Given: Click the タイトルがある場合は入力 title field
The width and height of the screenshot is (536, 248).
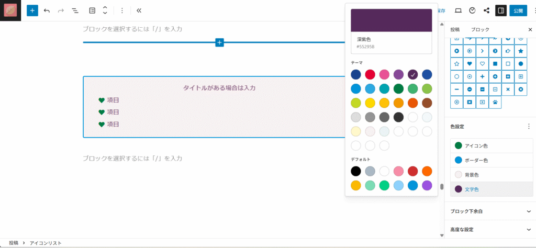Looking at the screenshot, I should coord(219,88).
